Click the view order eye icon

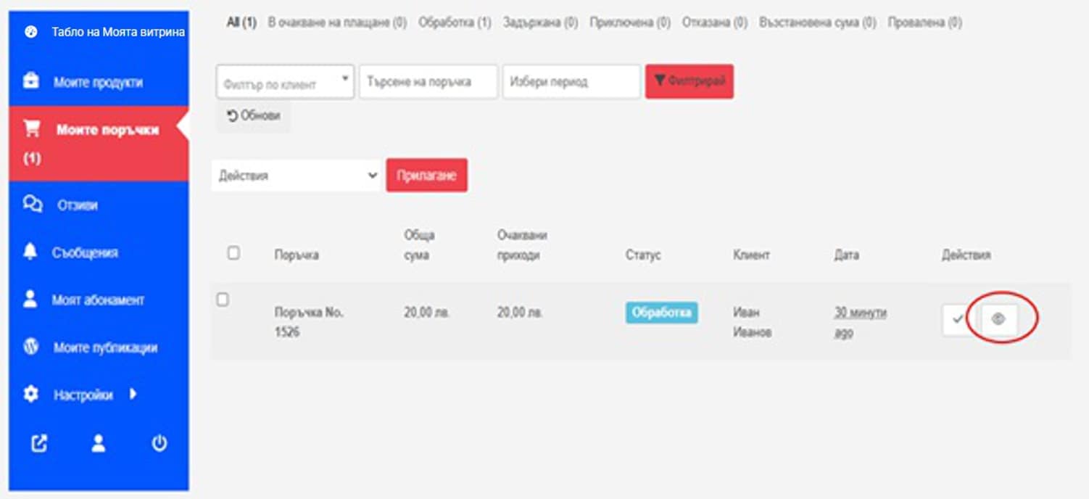998,319
